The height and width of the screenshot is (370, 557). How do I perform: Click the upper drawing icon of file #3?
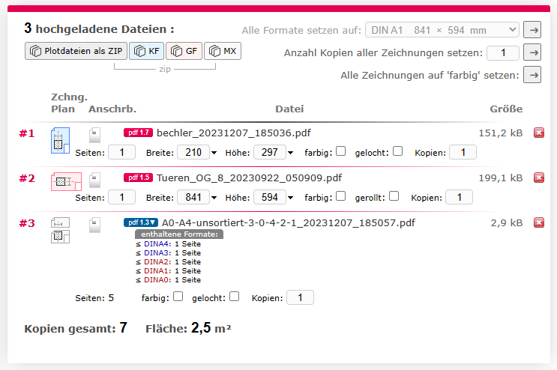coord(60,223)
